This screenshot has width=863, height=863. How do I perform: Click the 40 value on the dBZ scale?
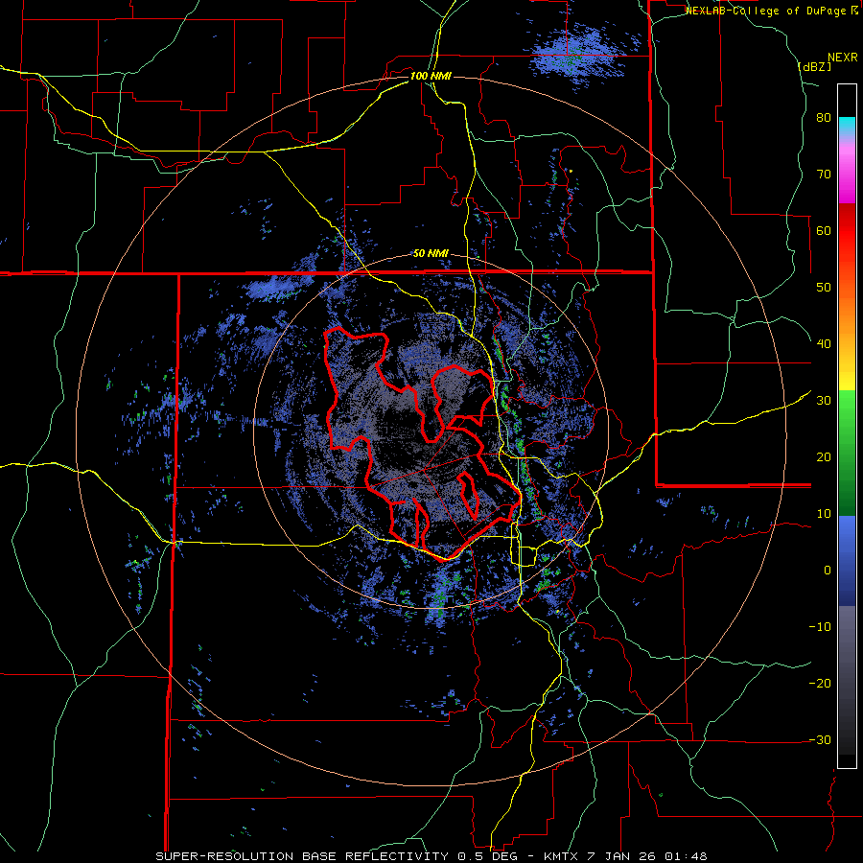824,343
